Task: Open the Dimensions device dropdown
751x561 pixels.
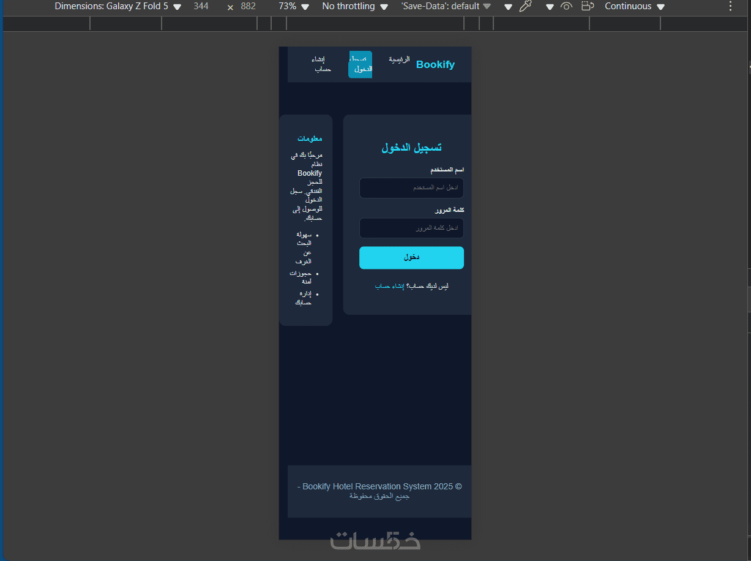Action: (x=118, y=6)
